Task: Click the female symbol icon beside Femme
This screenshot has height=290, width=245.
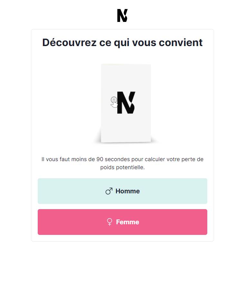Action: (x=110, y=222)
